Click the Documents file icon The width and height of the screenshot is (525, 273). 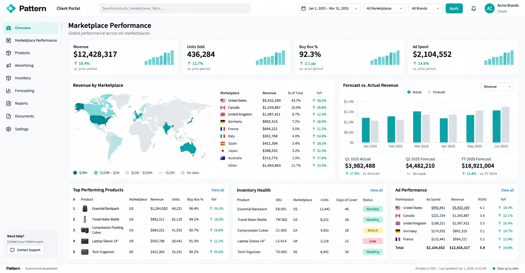tap(9, 116)
